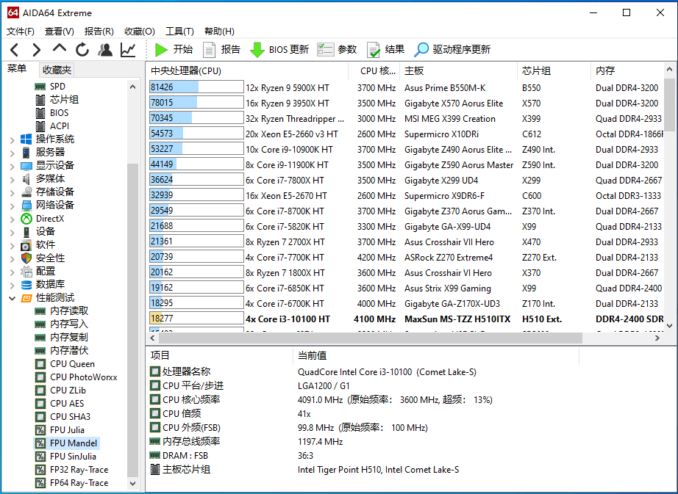The width and height of the screenshot is (678, 494).
Task: Click the refresh icon in toolbar
Action: (82, 50)
